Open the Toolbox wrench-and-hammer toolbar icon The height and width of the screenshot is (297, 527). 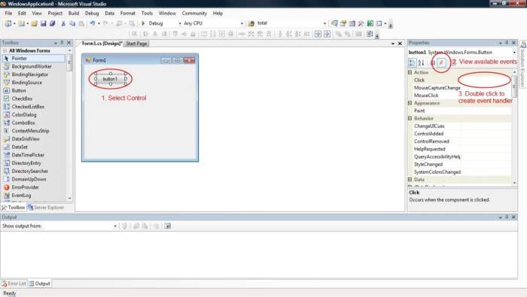point(361,23)
